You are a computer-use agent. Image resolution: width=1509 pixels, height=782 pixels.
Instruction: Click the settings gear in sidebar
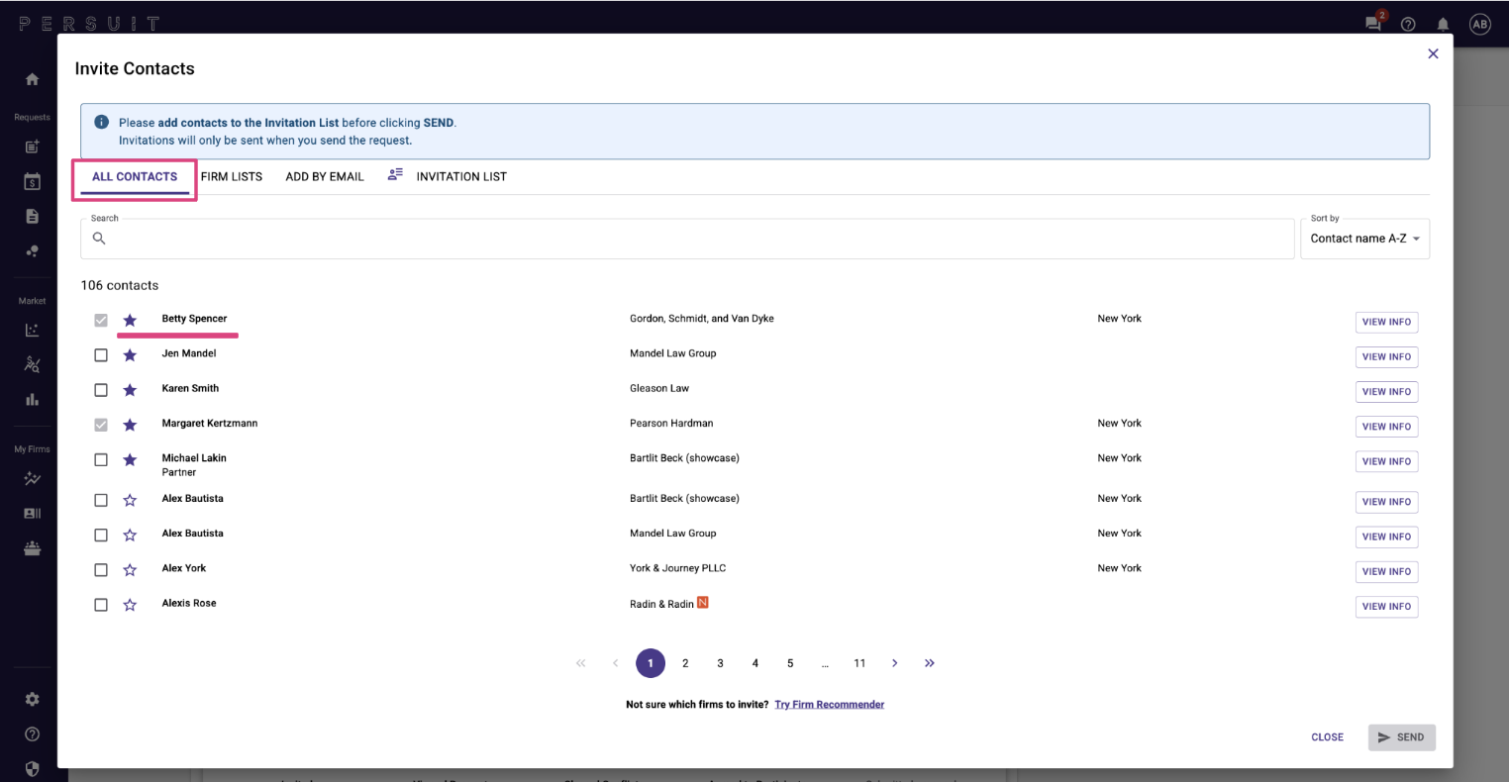click(x=32, y=699)
